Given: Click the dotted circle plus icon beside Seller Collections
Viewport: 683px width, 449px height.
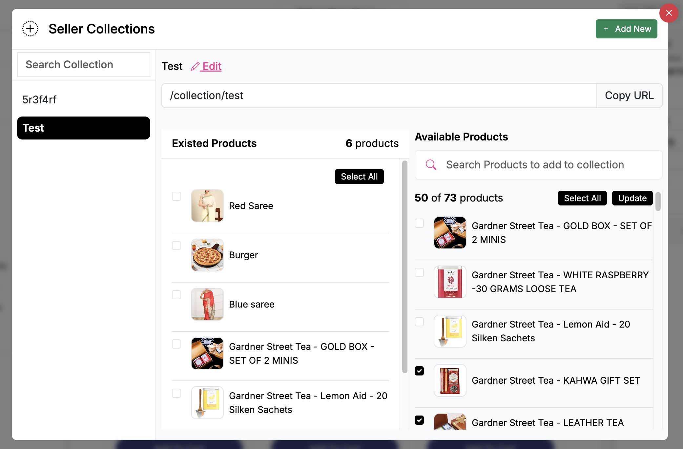Looking at the screenshot, I should (30, 29).
